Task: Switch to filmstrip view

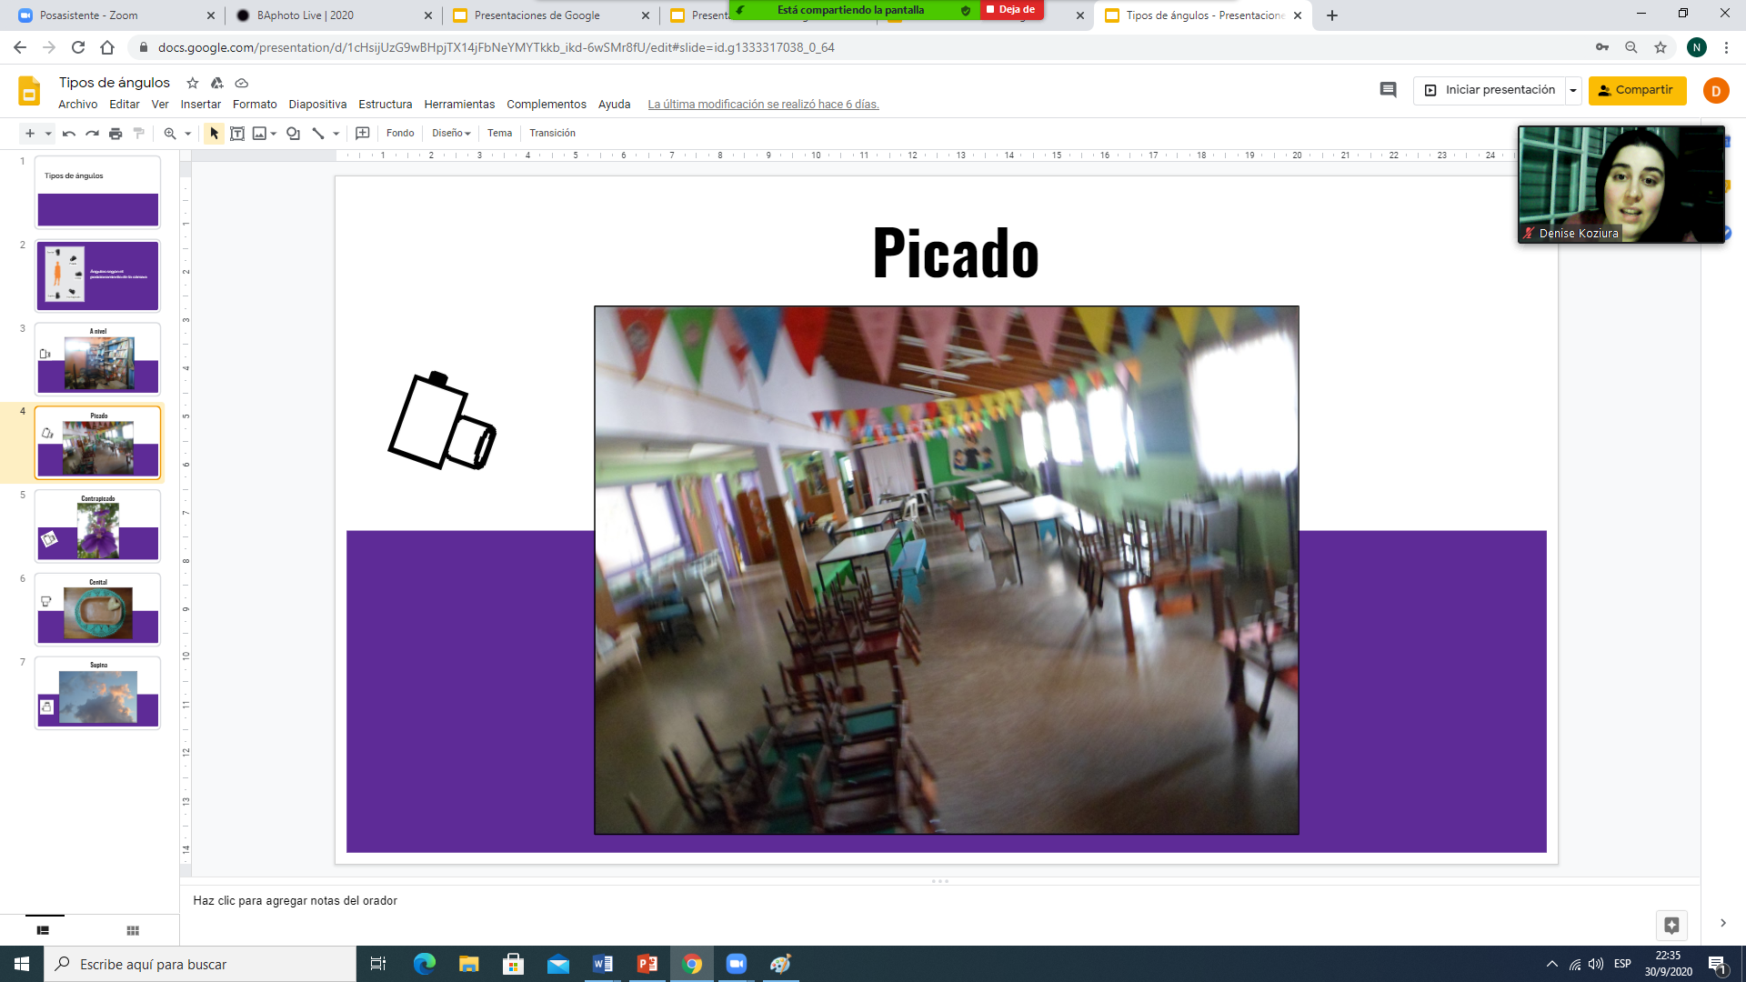Action: pyautogui.click(x=43, y=930)
